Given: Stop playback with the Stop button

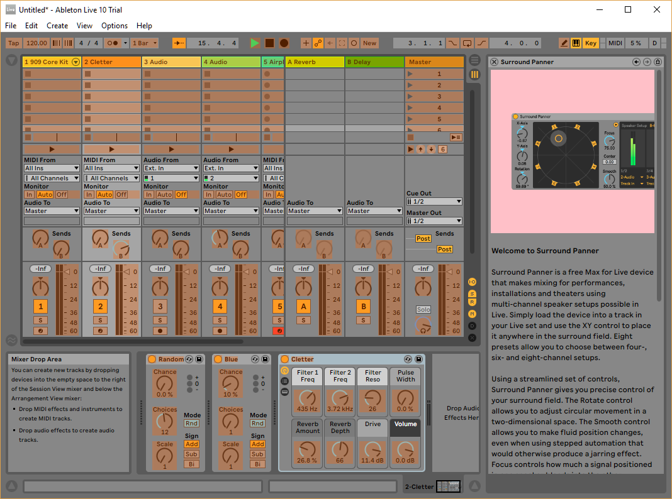Looking at the screenshot, I should click(x=269, y=43).
